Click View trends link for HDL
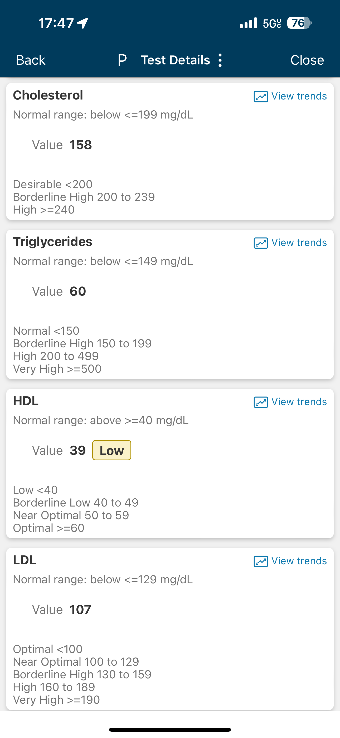The height and width of the screenshot is (738, 340). click(299, 402)
